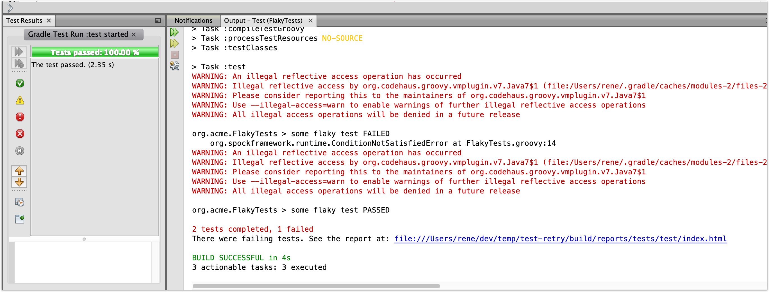This screenshot has height=292, width=769.
Task: Click empty test output detail pane below results
Action: 83,262
